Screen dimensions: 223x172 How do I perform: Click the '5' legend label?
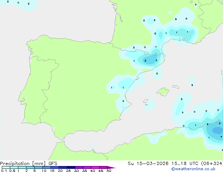tap(34, 171)
